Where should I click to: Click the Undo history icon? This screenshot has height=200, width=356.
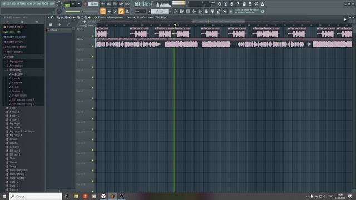click(220, 4)
